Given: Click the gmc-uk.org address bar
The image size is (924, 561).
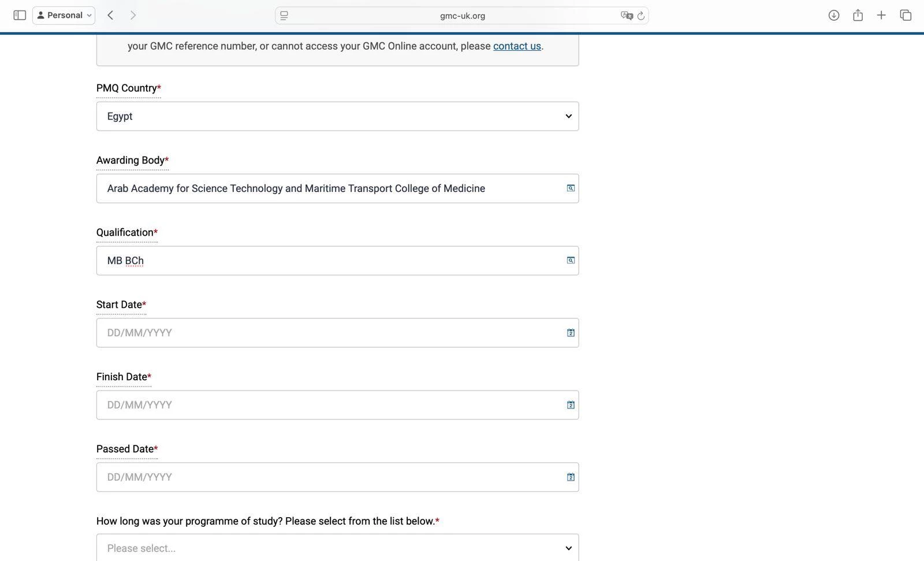Looking at the screenshot, I should click(x=462, y=16).
